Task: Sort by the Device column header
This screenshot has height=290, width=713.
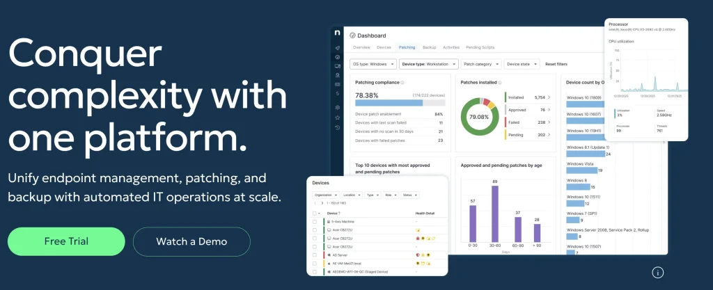Action: tap(334, 214)
